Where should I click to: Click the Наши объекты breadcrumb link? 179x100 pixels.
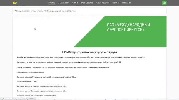37,11
